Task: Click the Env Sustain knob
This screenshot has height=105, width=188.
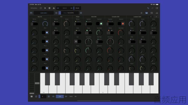Action: pos(67,24)
